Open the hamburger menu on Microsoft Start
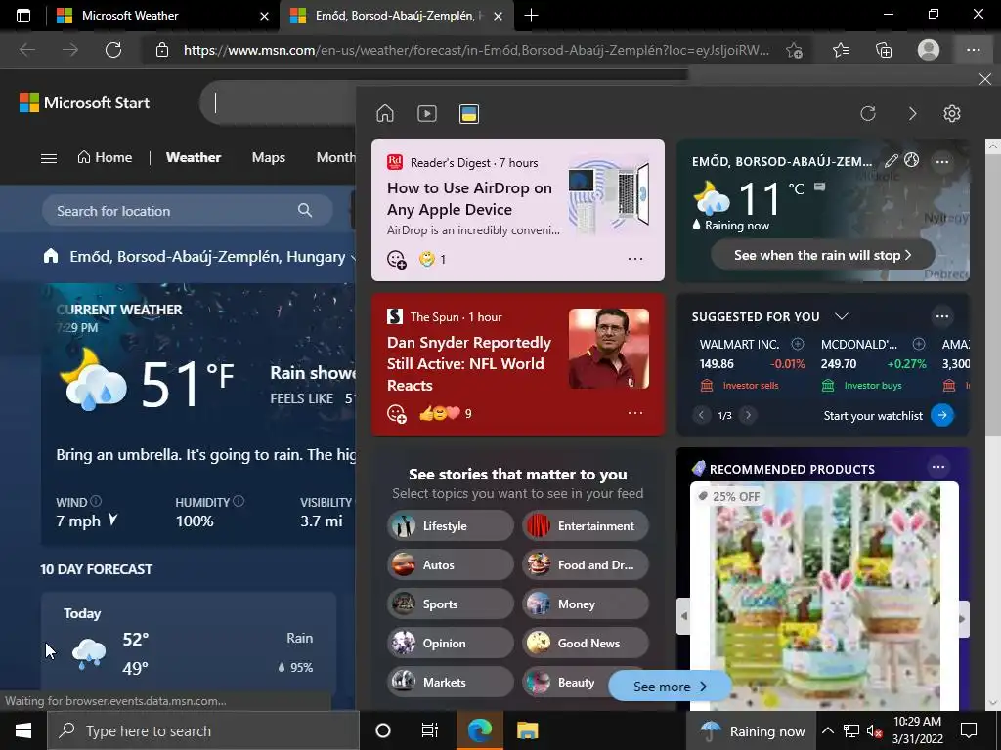 tap(49, 158)
